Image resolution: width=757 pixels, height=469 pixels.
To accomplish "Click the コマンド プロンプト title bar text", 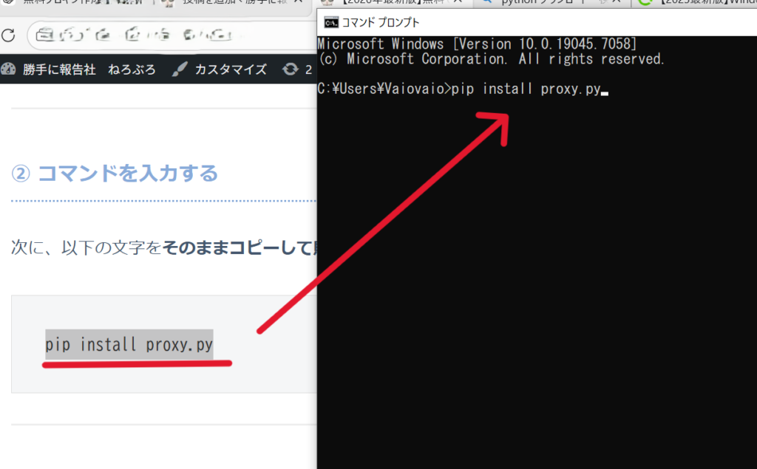I will click(x=381, y=22).
